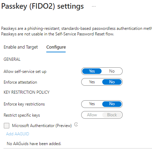This screenshot has width=152, height=160.
Task: Set Allow self-service set up to No
Action: [x=112, y=71]
